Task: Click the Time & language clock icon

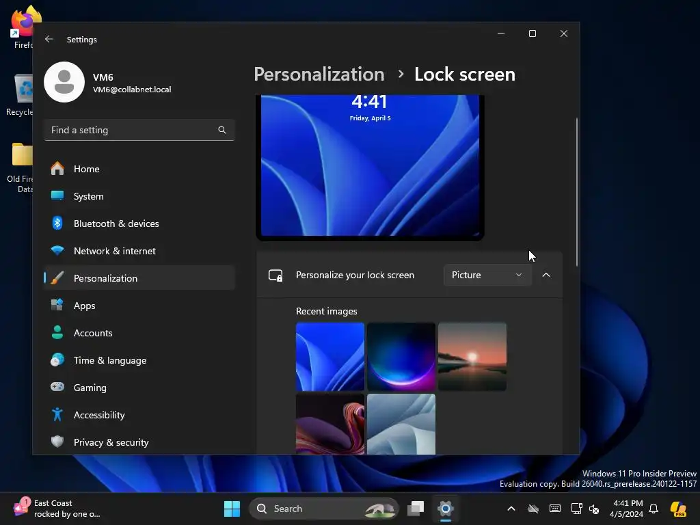Action: coord(57,360)
